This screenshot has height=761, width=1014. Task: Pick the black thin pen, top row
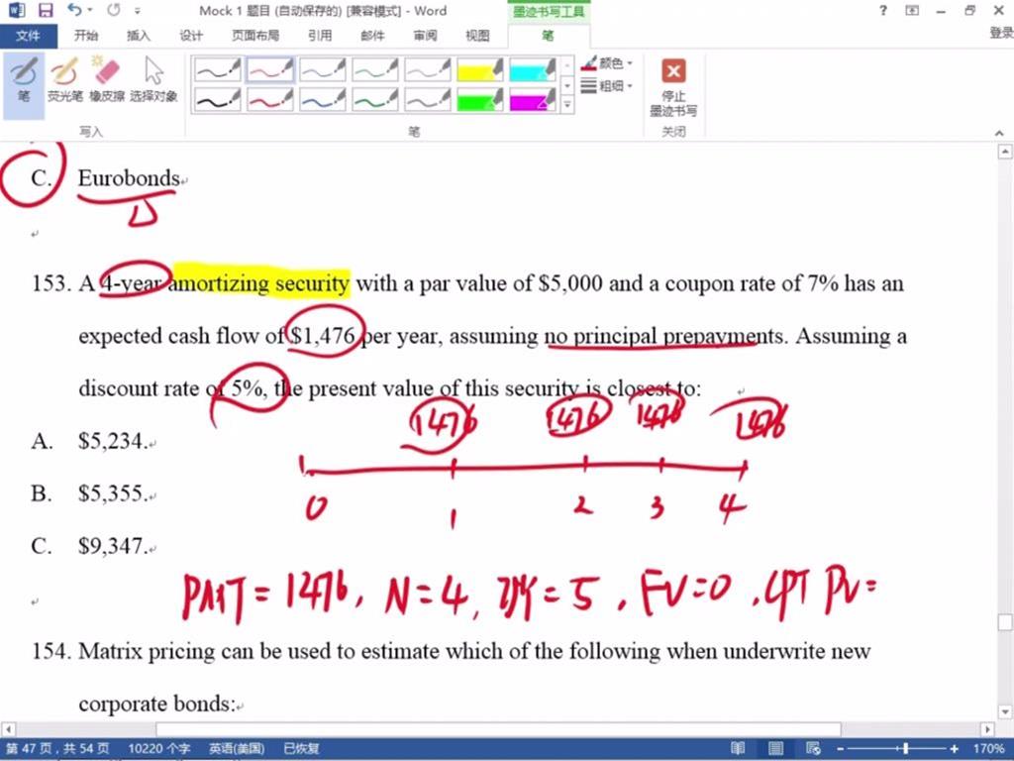coord(217,69)
